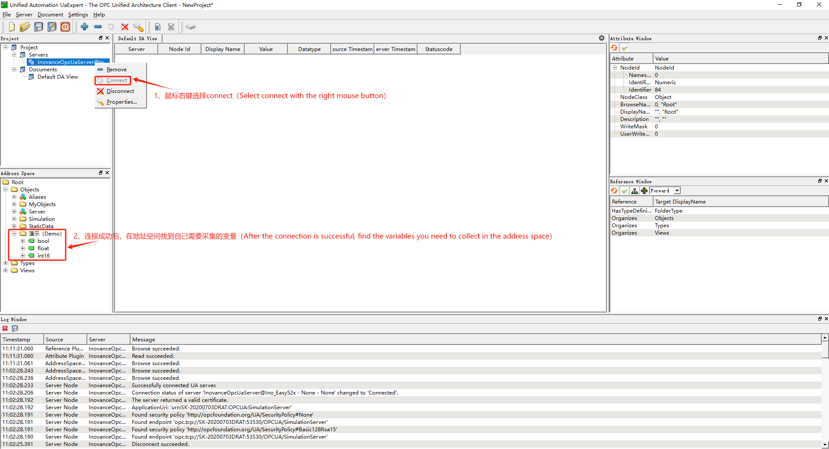This screenshot has height=449, width=829.
Task: Click the orange refresh icon in Attribute Window
Action: click(x=614, y=48)
